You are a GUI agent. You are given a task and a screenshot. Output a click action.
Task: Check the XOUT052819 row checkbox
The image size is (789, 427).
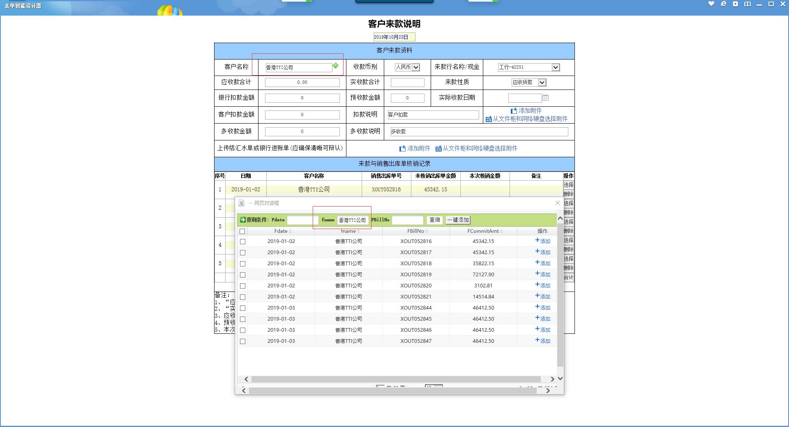242,275
